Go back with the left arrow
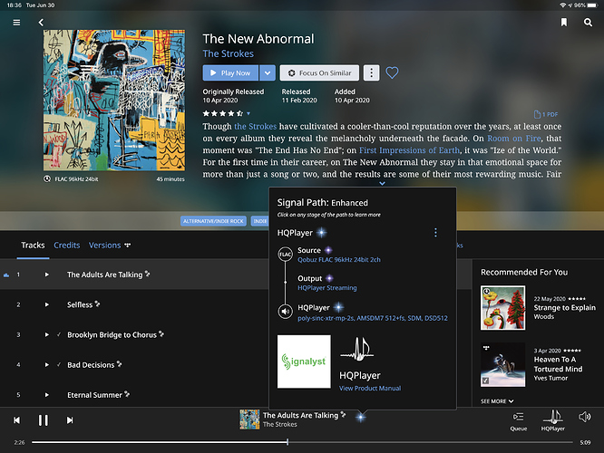604x453 pixels. (x=41, y=23)
